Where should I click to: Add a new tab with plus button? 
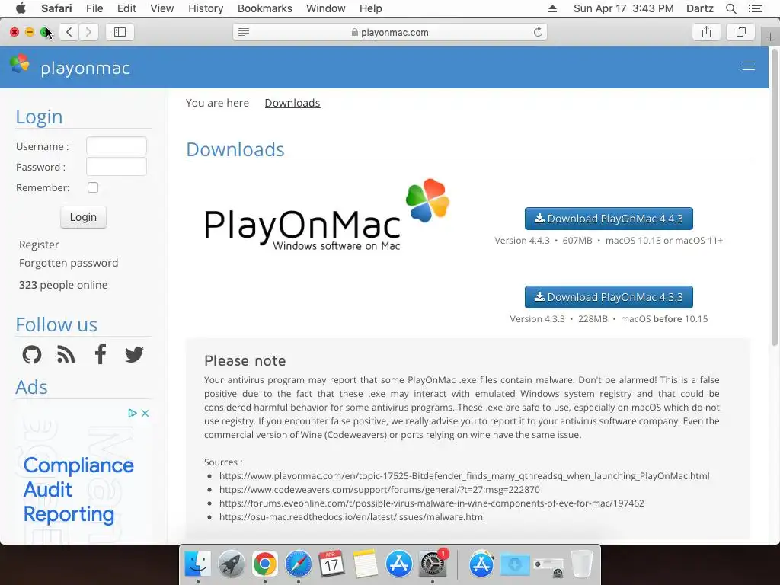[x=770, y=37]
